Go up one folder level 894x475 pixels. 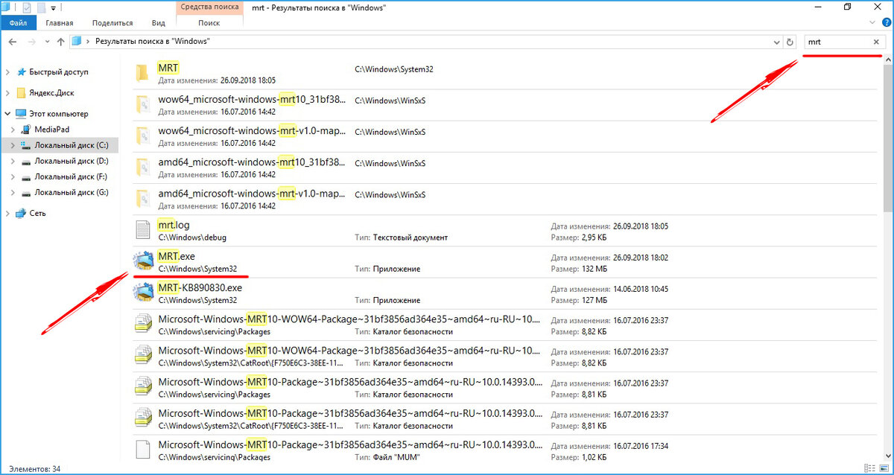click(x=60, y=42)
